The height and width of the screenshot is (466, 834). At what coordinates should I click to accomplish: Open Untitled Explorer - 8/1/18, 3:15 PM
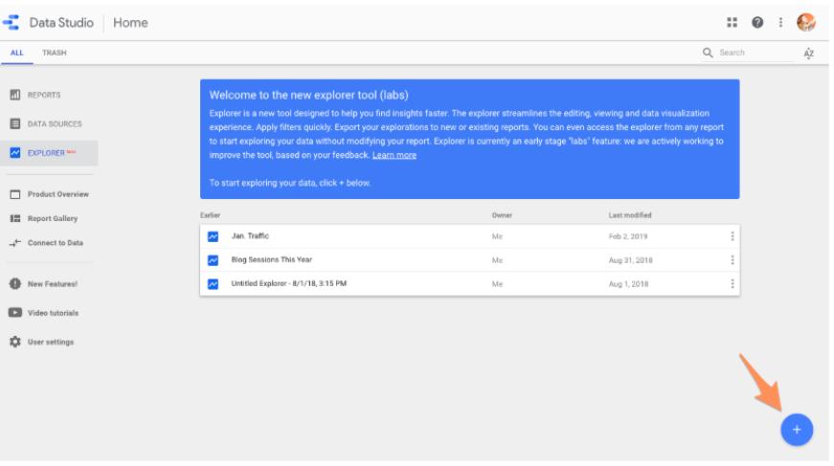point(289,284)
